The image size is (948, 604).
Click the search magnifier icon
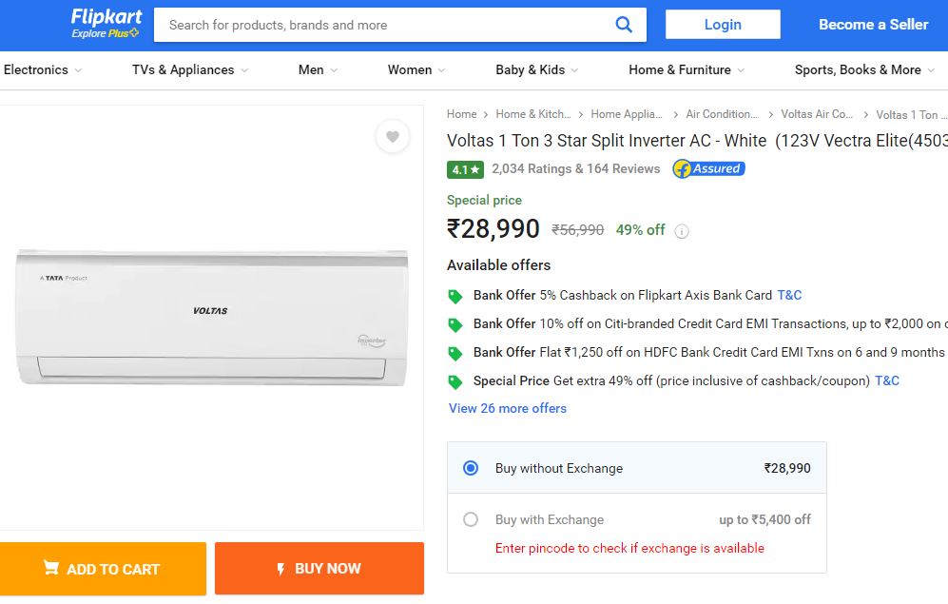click(x=624, y=25)
